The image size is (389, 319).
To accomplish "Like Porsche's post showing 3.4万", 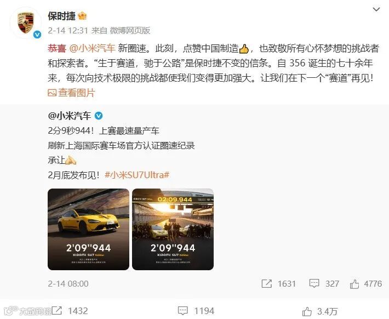I will (x=307, y=311).
